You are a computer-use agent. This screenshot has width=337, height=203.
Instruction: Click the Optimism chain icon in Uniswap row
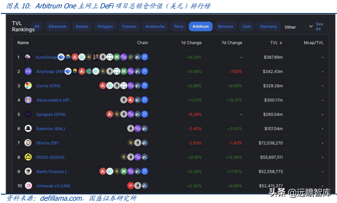(131, 185)
